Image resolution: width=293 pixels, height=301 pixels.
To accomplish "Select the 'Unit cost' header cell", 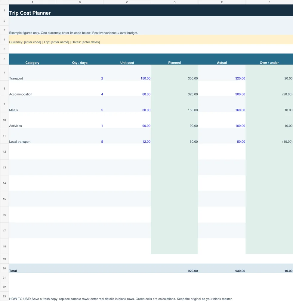I will tap(127, 59).
